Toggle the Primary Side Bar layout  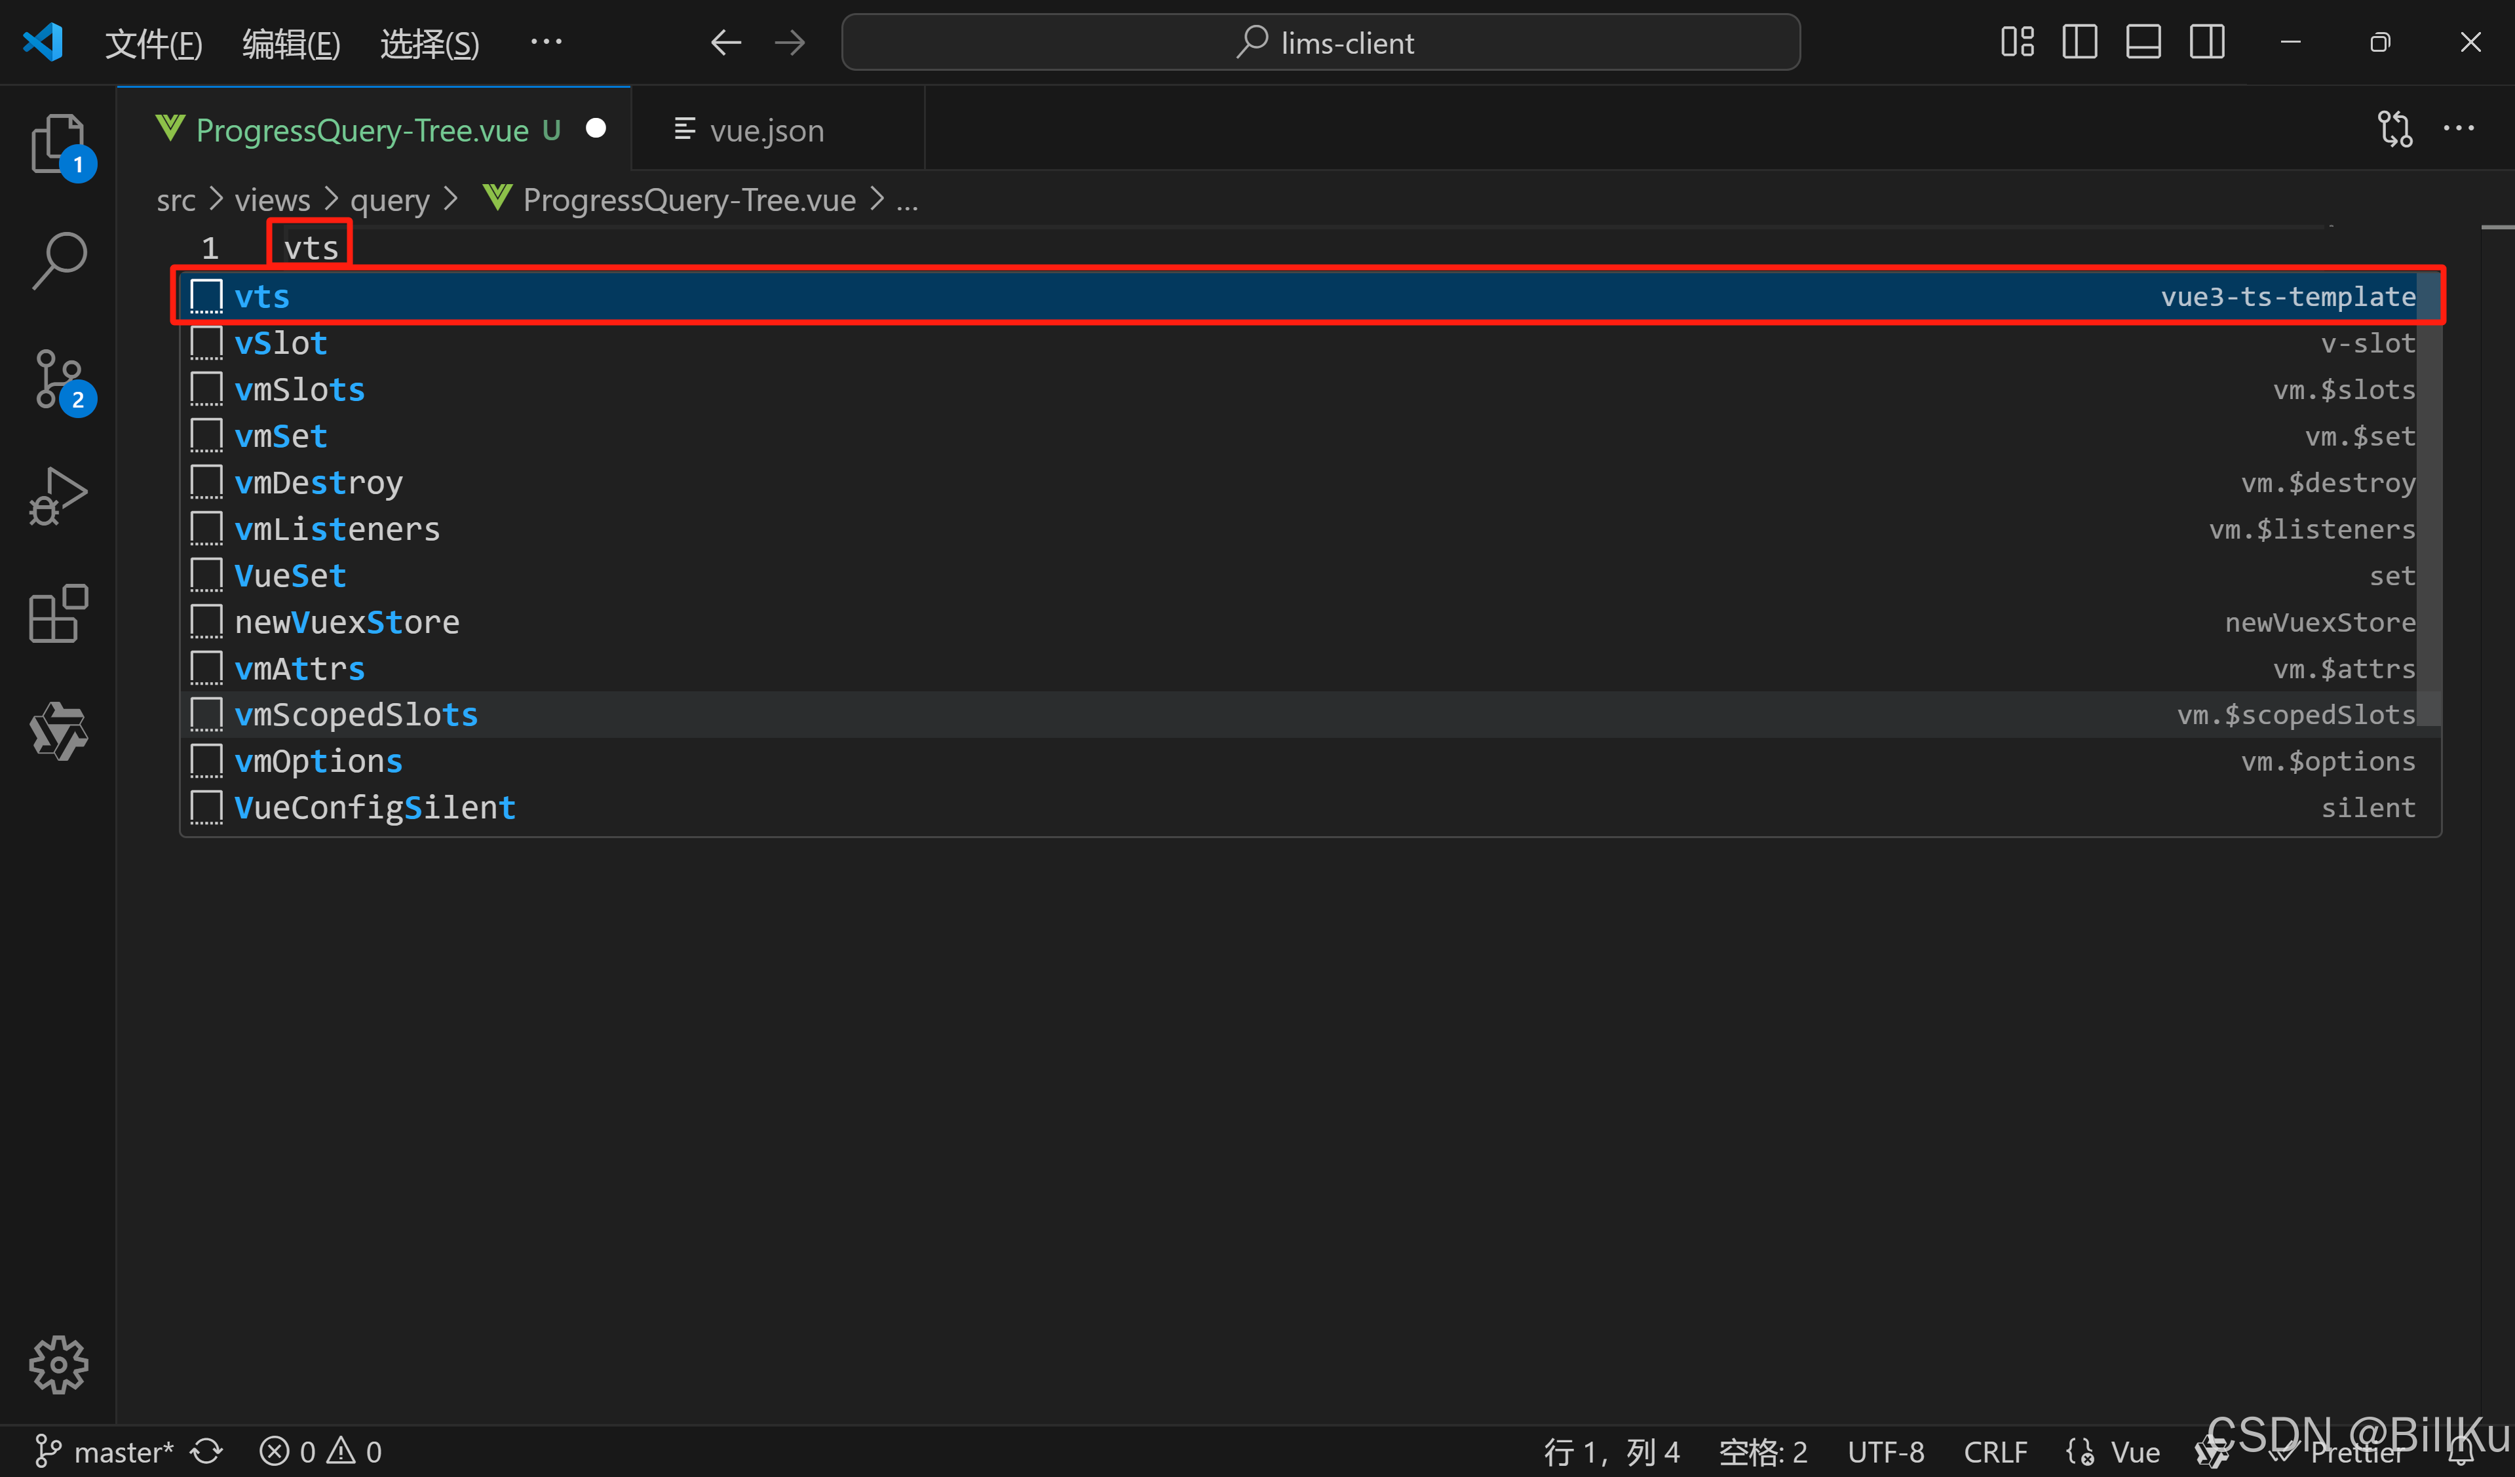[2079, 42]
